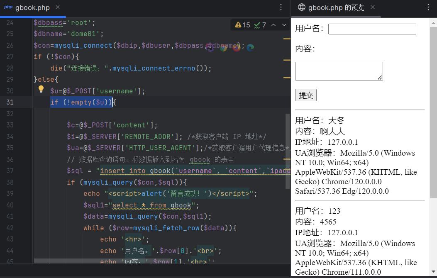Focus the 用户名 input field in preview
The width and height of the screenshot is (437, 278).
(x=372, y=29)
